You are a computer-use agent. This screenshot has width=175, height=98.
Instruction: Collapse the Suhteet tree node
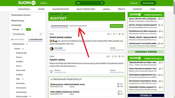23,49
